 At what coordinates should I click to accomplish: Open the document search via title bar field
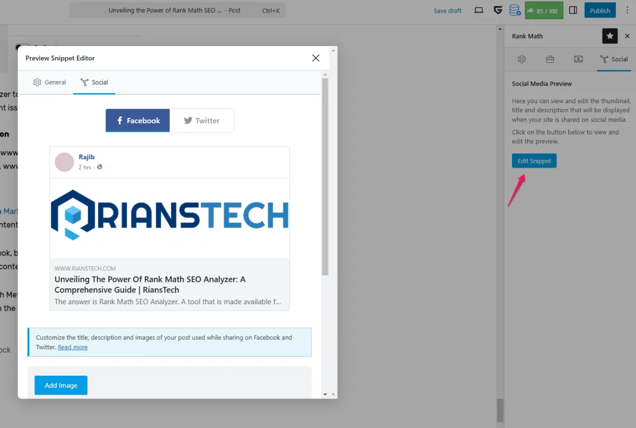(x=178, y=10)
